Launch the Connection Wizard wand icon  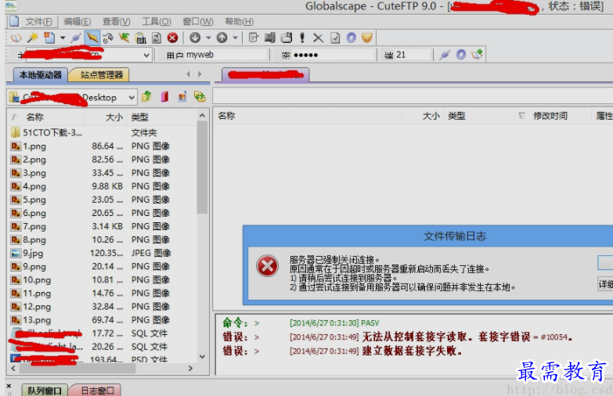(x=33, y=38)
